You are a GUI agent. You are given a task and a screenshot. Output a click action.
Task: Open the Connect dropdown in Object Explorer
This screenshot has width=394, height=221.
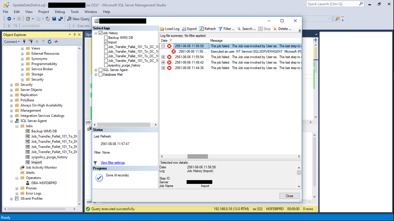coord(12,42)
